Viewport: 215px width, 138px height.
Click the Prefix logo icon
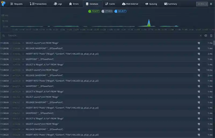coord(3,4)
